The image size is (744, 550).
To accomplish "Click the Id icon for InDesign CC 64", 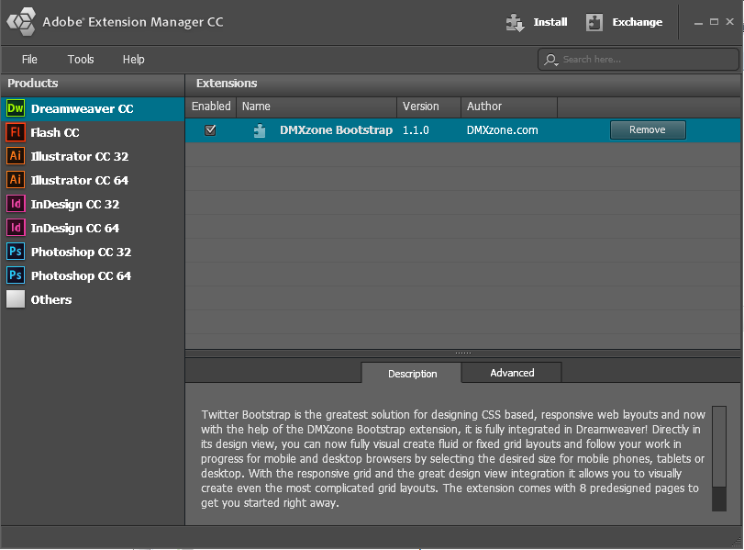I will [16, 228].
